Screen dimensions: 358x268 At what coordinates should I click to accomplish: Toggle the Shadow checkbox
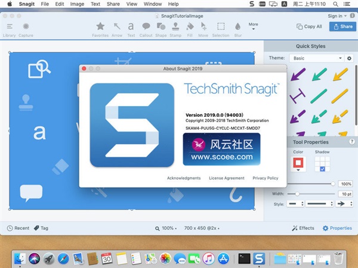click(322, 169)
